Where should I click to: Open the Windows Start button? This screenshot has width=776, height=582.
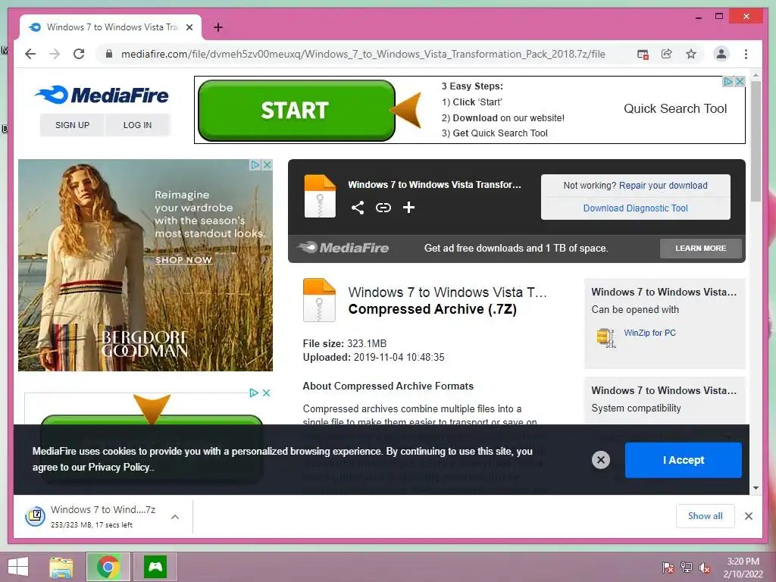[18, 567]
